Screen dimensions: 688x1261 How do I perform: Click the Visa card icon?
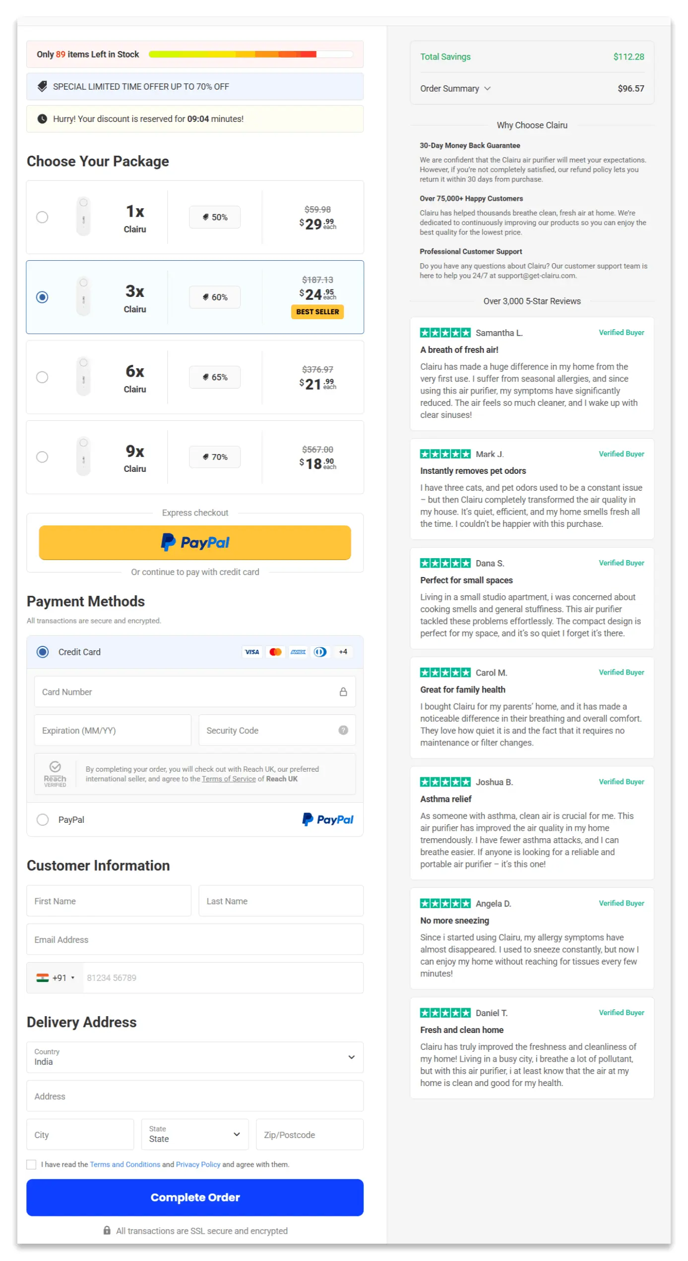tap(252, 652)
